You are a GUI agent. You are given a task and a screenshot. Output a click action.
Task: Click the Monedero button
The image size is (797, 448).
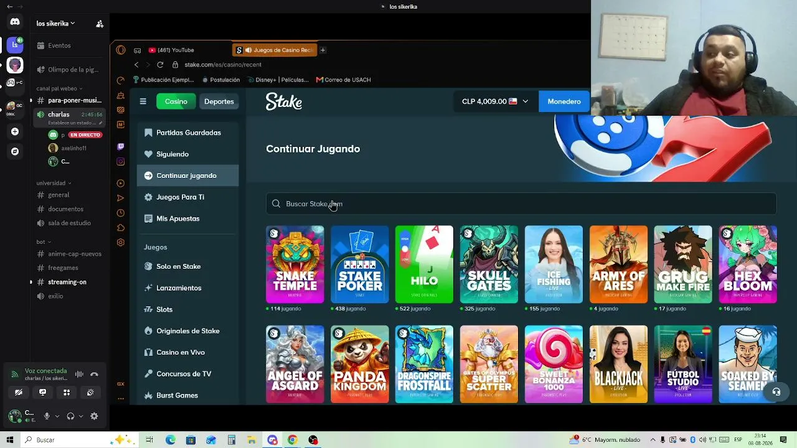point(564,101)
